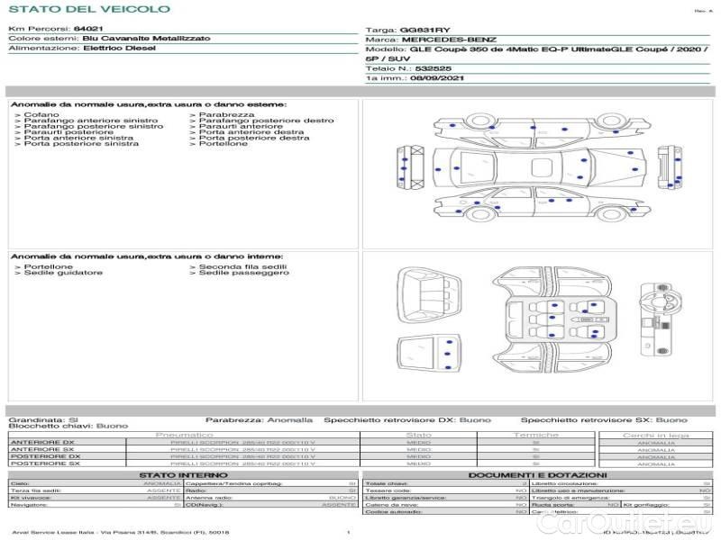
Task: Select 'Cofano' in the exterior damage list
Action: point(41,114)
